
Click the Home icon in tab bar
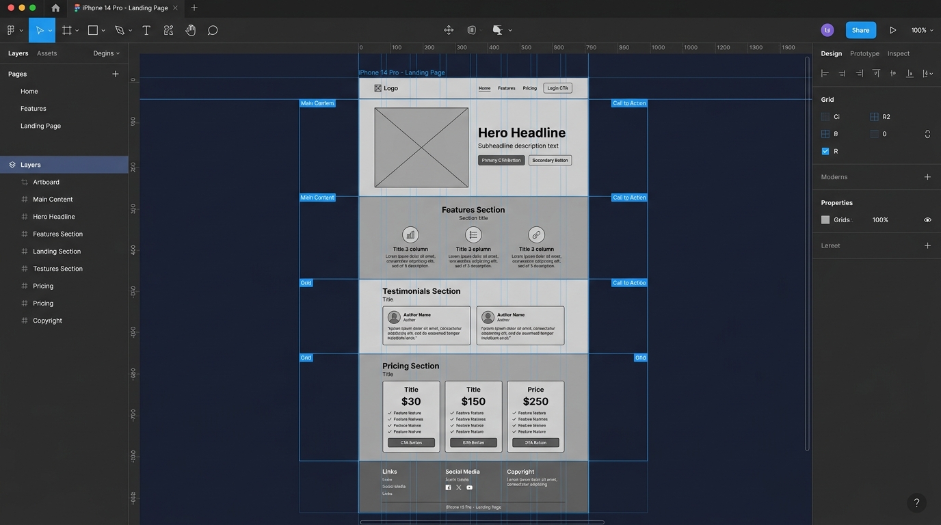point(55,8)
